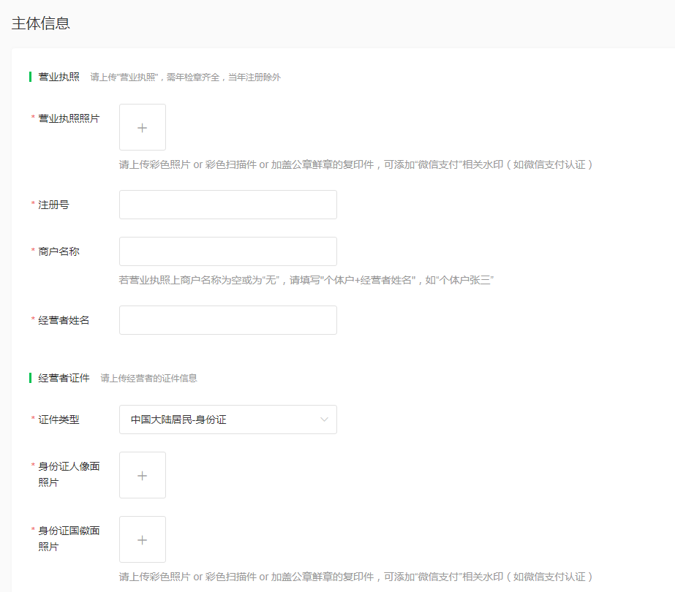The image size is (675, 592).
Task: Click the 经营者姓名 field label
Action: coord(64,320)
